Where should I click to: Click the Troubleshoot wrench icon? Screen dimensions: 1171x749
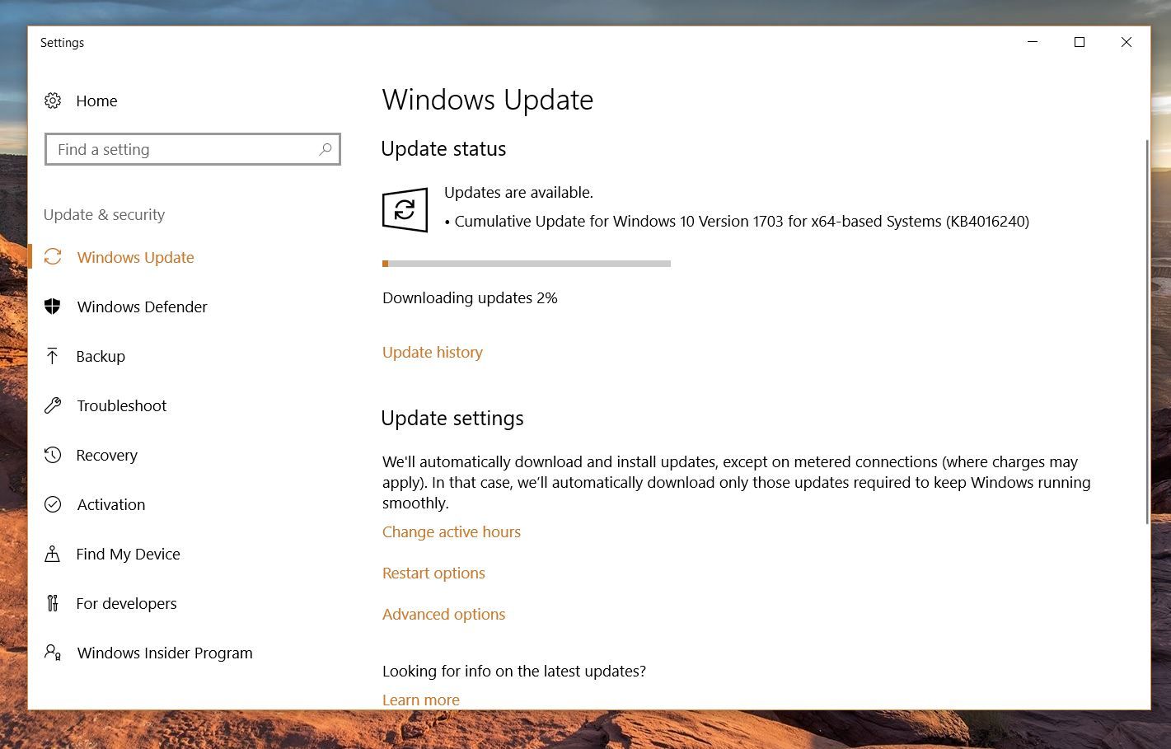[53, 405]
